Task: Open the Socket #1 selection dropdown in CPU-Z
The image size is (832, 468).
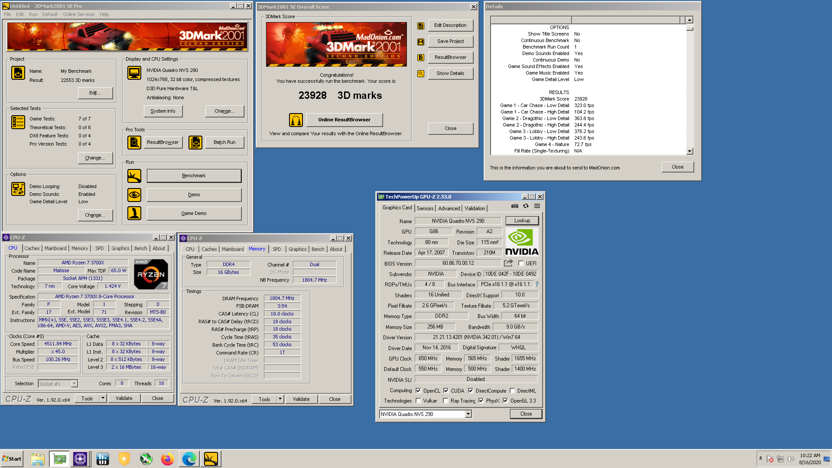Action: coord(75,384)
